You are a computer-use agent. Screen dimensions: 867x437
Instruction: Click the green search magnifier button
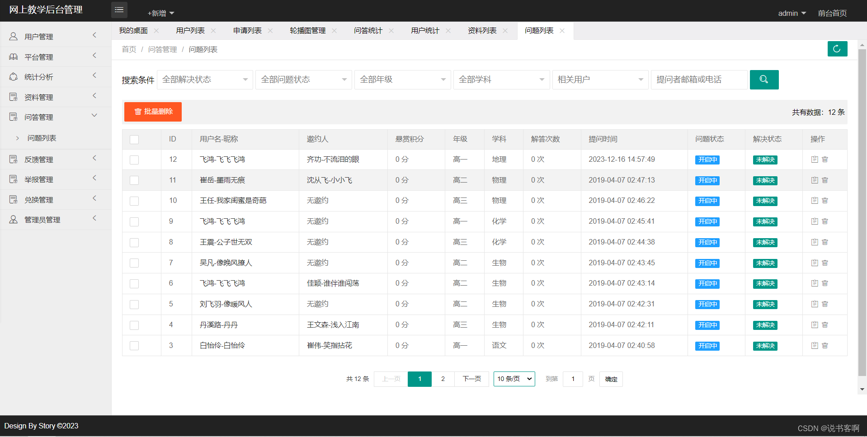[764, 80]
